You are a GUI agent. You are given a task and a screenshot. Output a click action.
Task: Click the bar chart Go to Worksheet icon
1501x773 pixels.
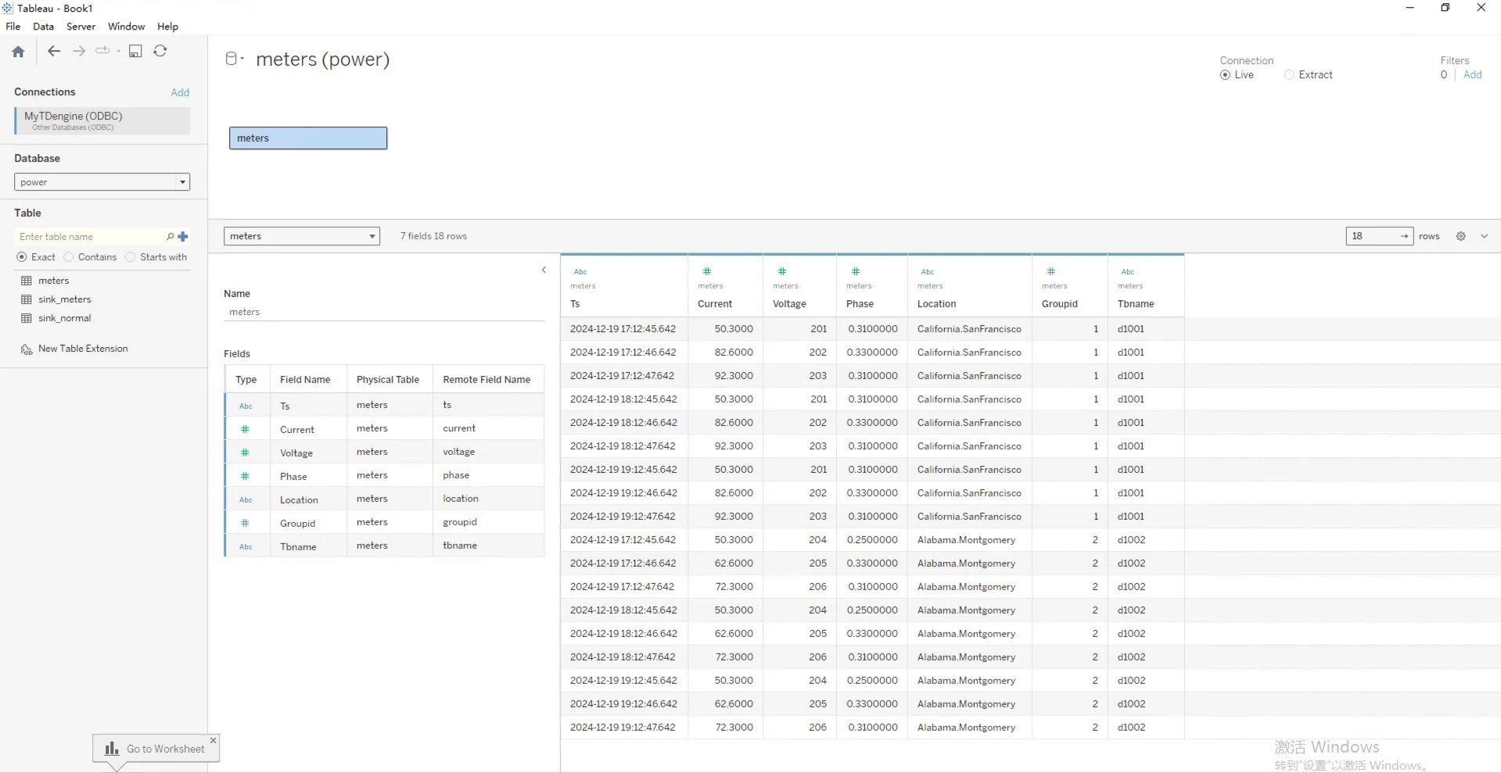pyautogui.click(x=112, y=749)
